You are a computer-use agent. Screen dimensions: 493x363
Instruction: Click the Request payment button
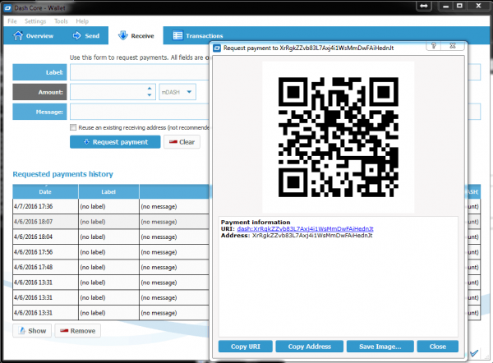115,142
